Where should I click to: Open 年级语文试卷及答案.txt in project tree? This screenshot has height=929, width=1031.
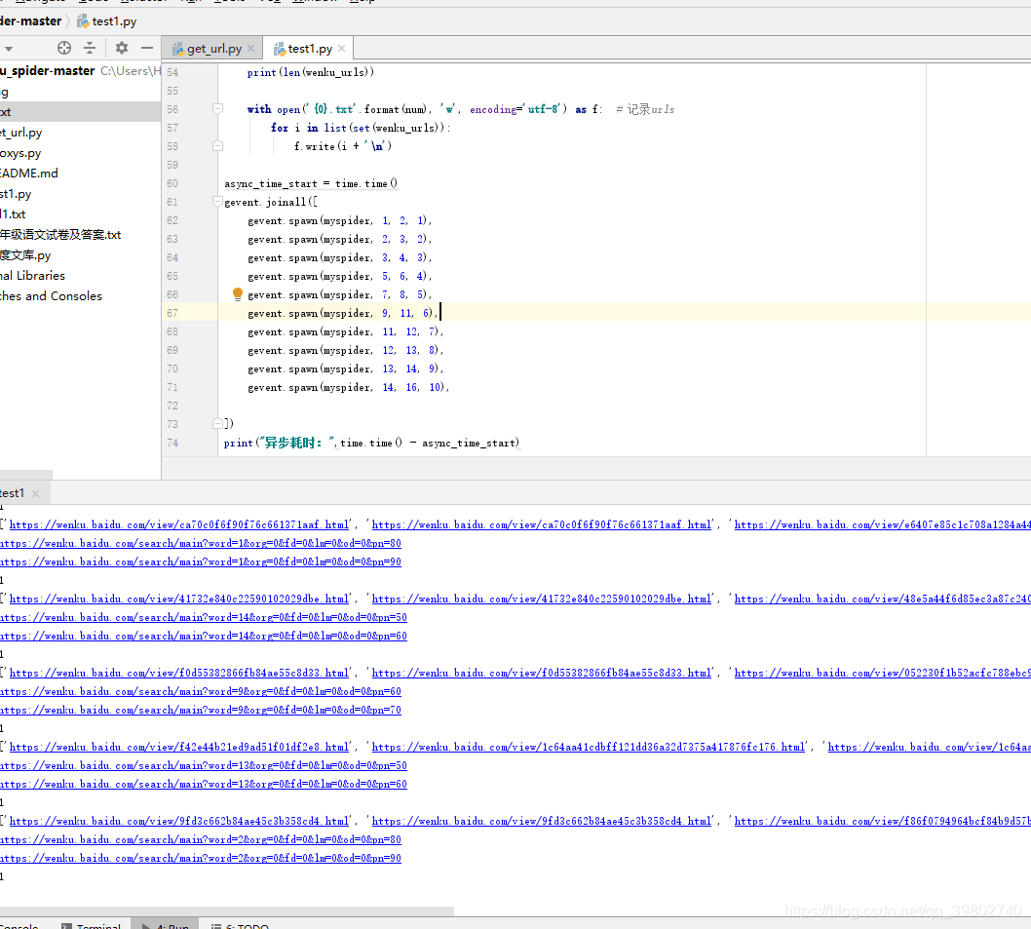(x=60, y=235)
